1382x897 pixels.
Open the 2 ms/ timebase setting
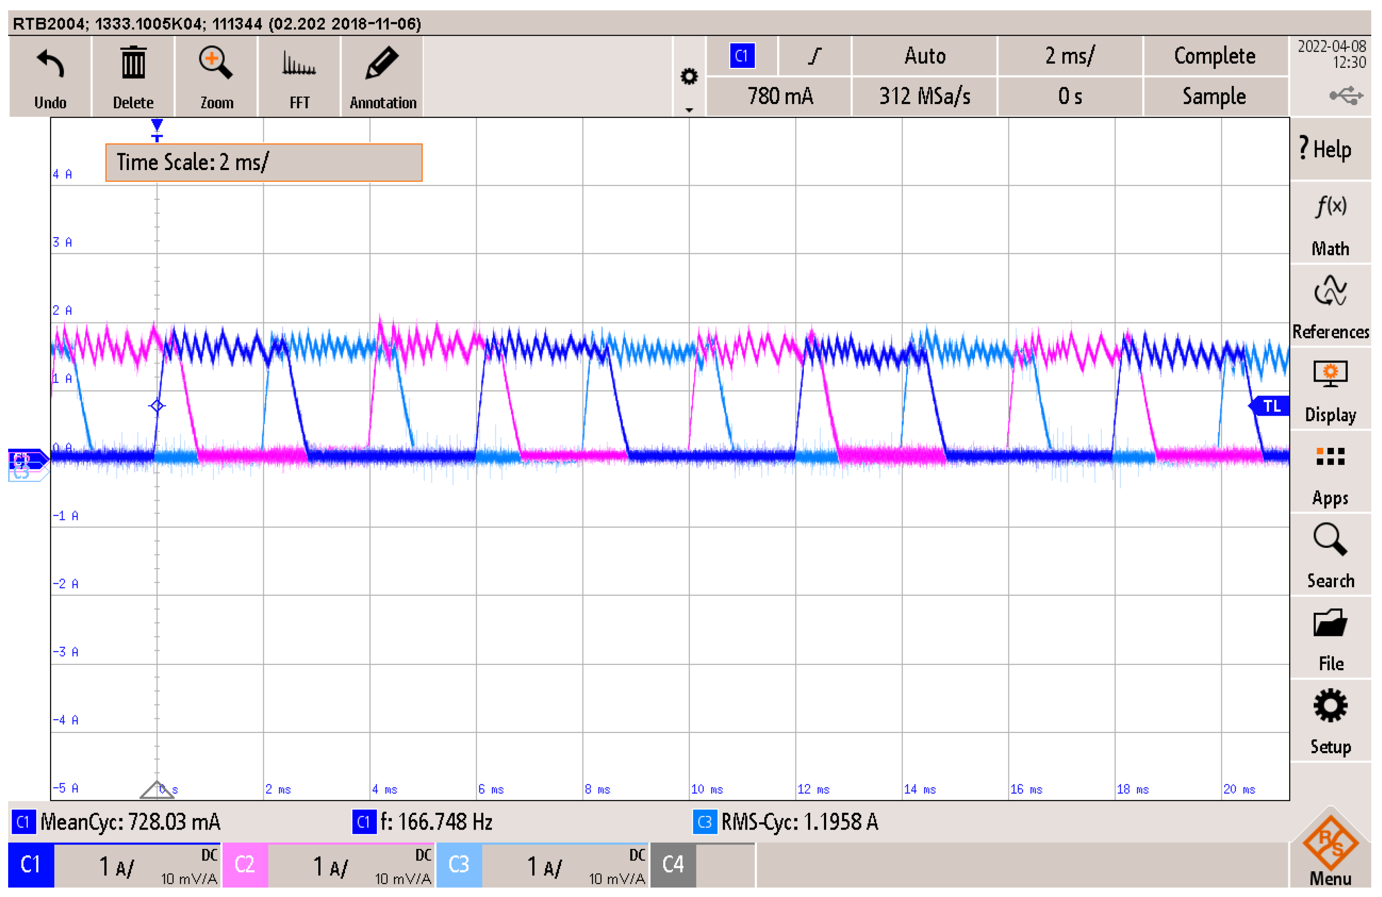pyautogui.click(x=1070, y=56)
